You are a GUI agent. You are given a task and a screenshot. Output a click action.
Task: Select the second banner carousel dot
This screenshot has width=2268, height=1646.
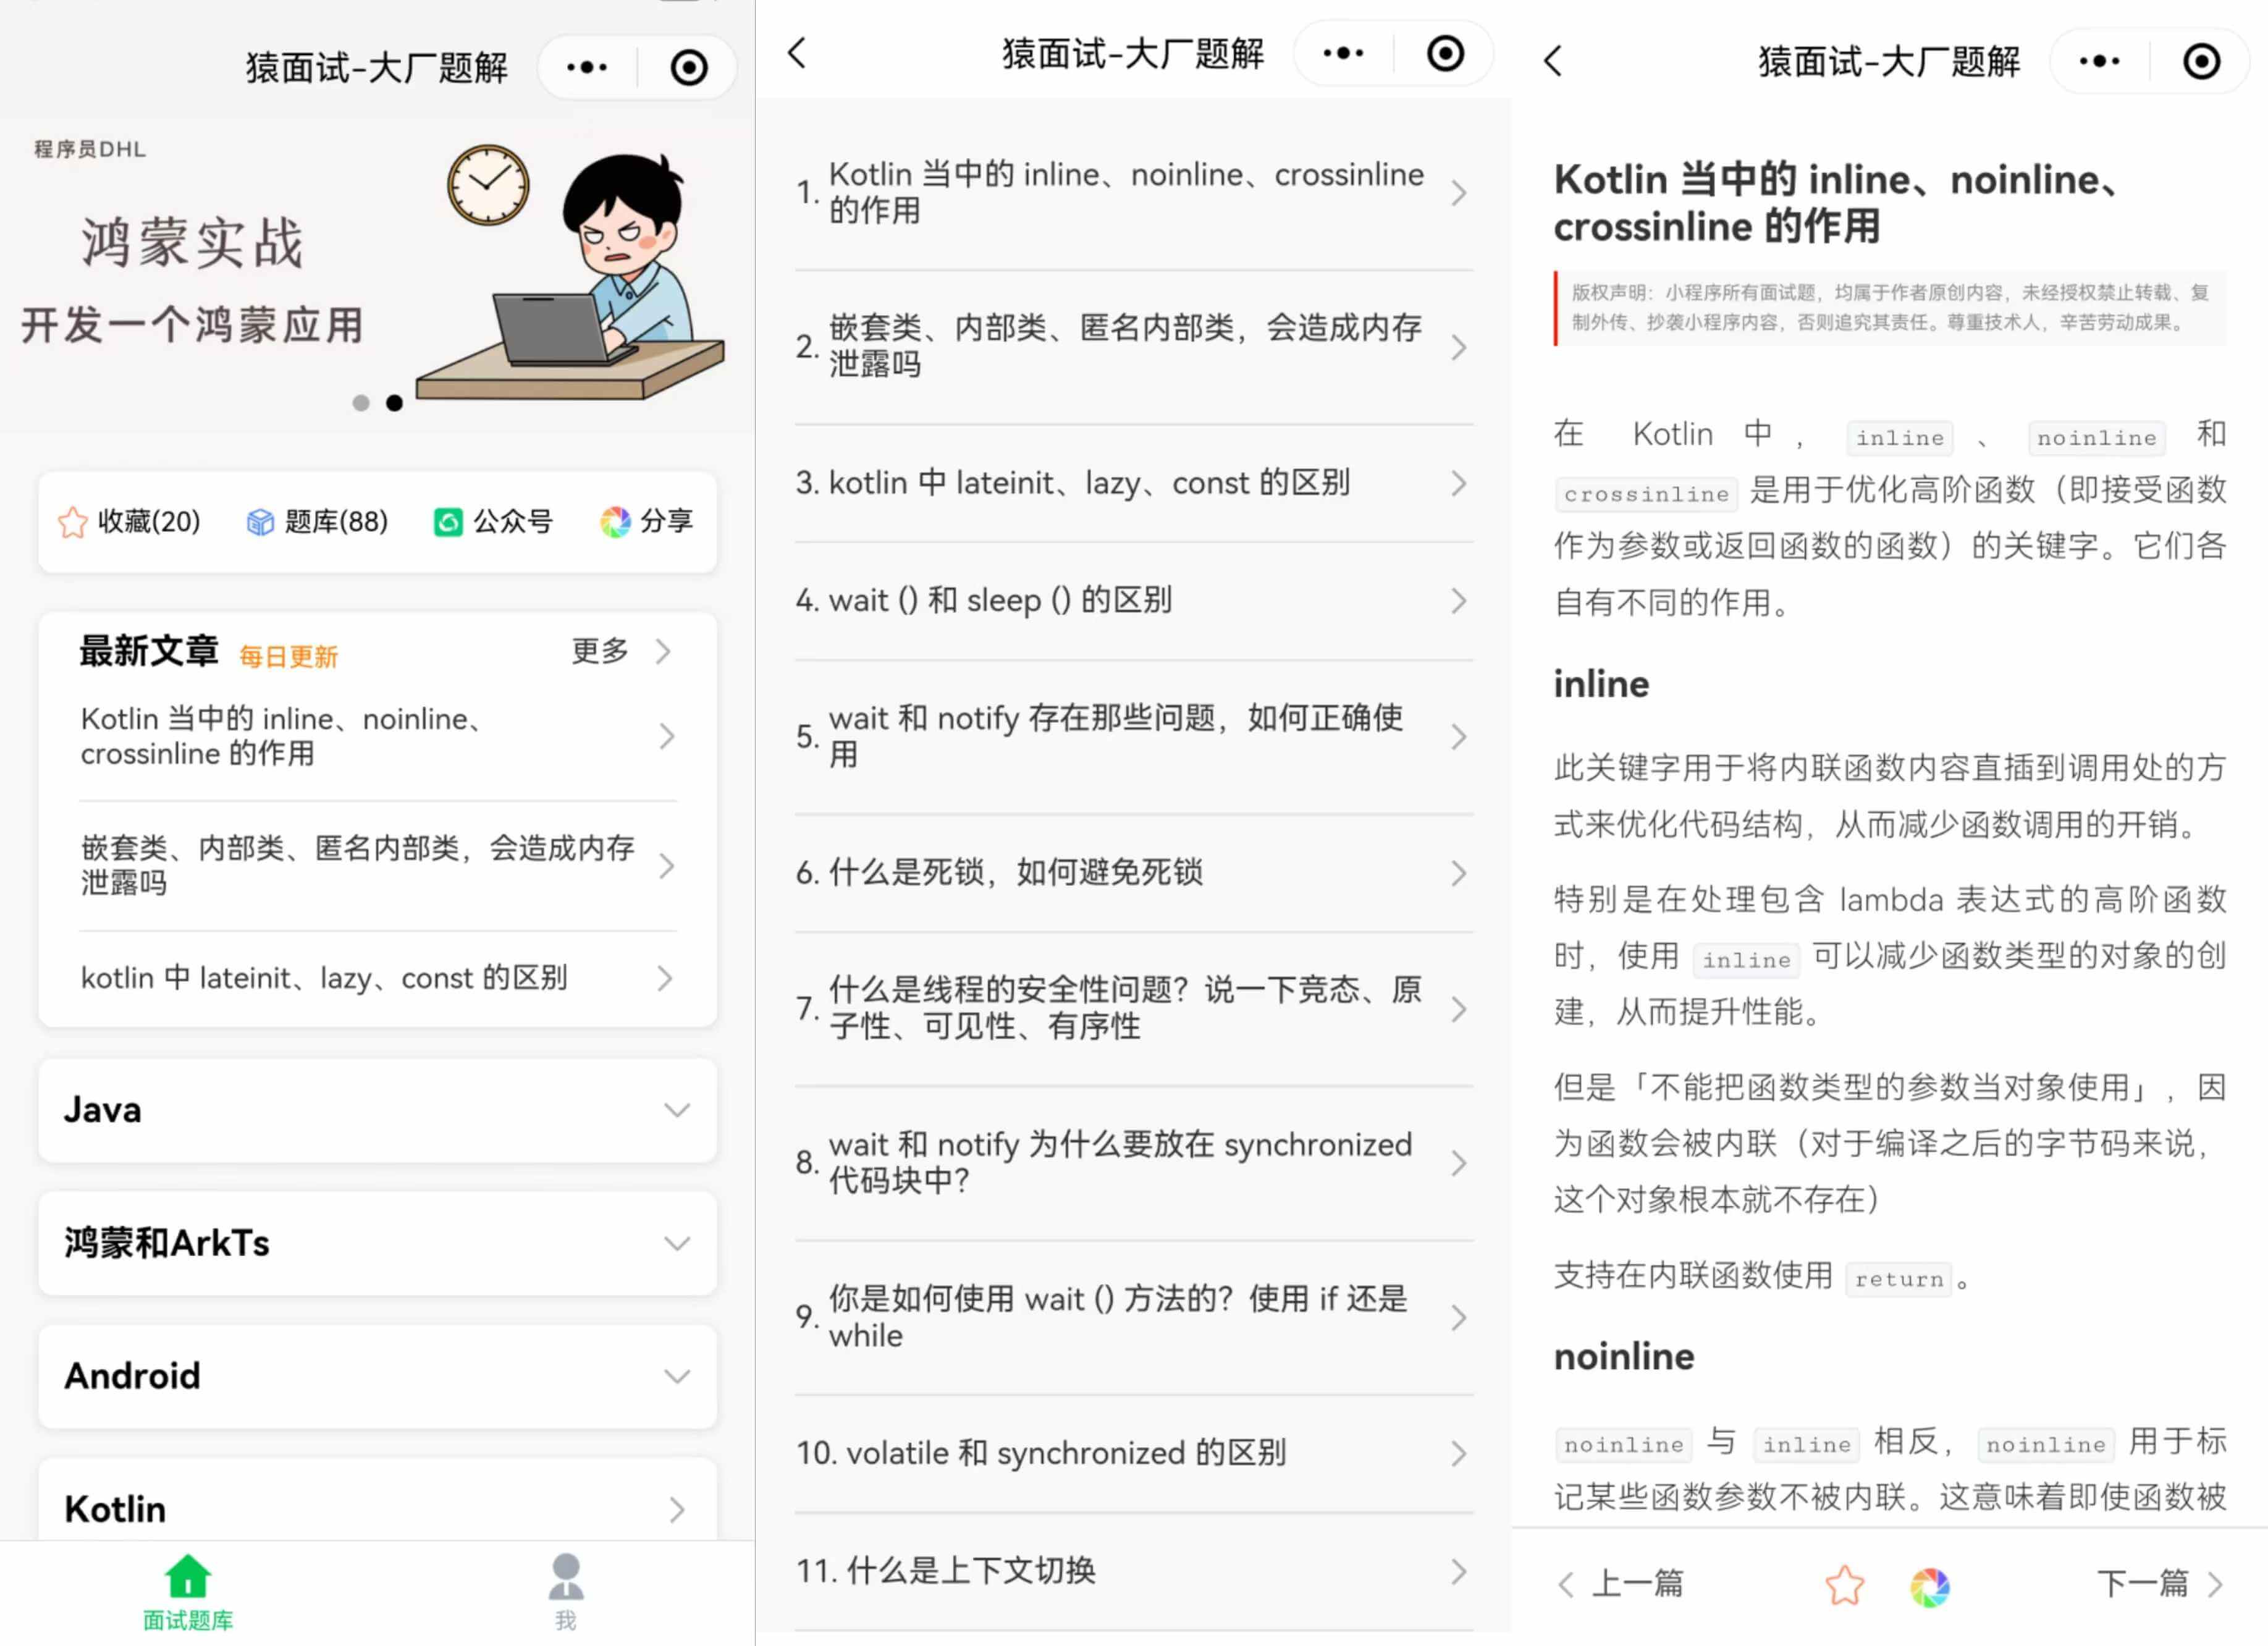[x=395, y=403]
